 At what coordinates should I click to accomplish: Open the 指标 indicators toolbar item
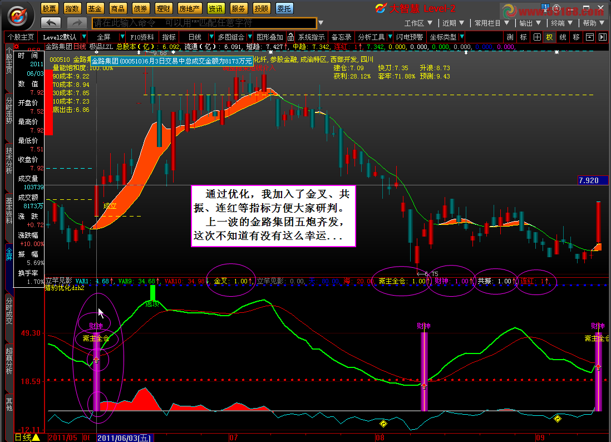pyautogui.click(x=169, y=37)
